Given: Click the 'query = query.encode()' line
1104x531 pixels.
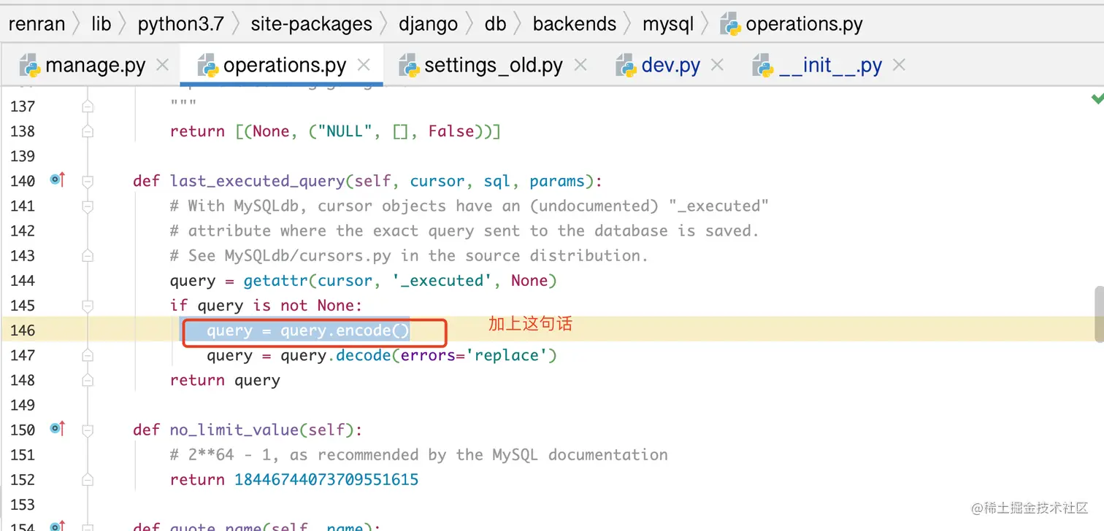Looking at the screenshot, I should pyautogui.click(x=308, y=330).
